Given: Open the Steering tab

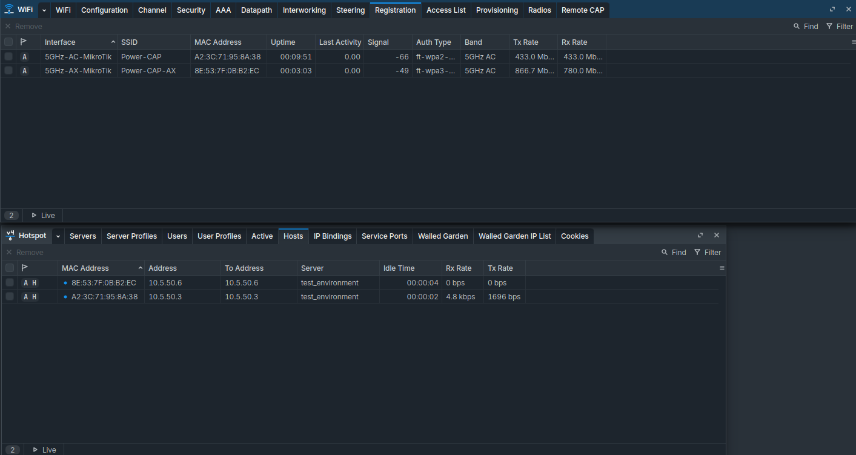Looking at the screenshot, I should click(x=350, y=10).
